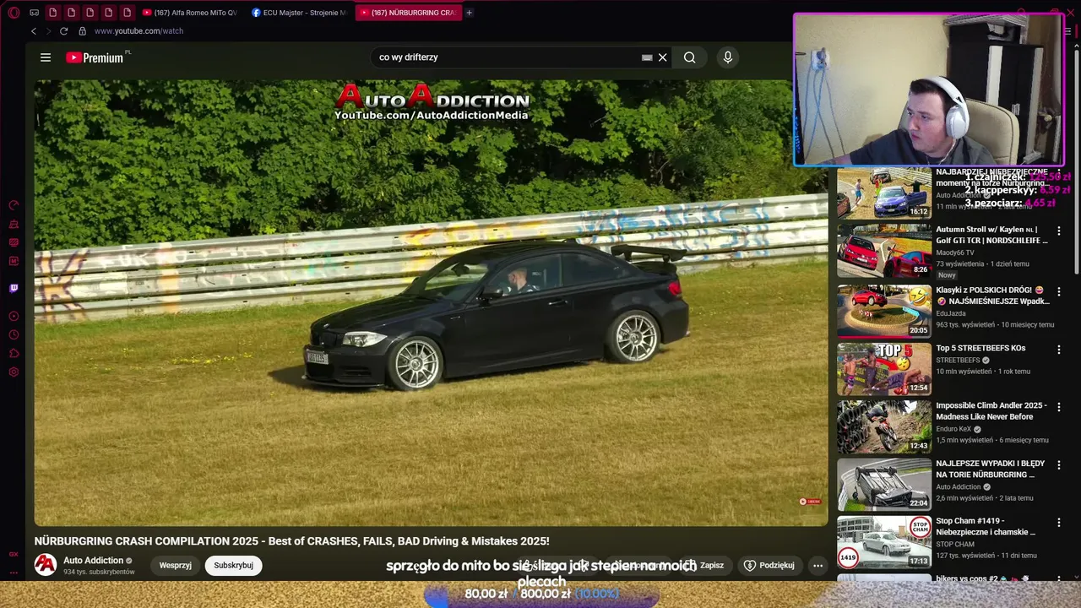Screen dimensions: 1081x608
Task: Open sidebar player icon
Action: [14, 316]
